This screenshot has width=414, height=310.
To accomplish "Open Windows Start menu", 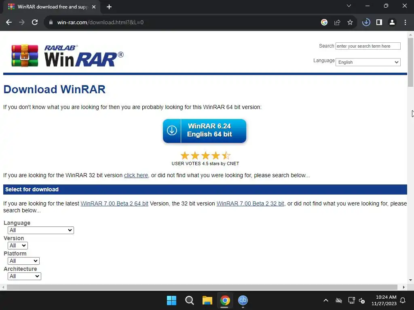I will pyautogui.click(x=171, y=300).
